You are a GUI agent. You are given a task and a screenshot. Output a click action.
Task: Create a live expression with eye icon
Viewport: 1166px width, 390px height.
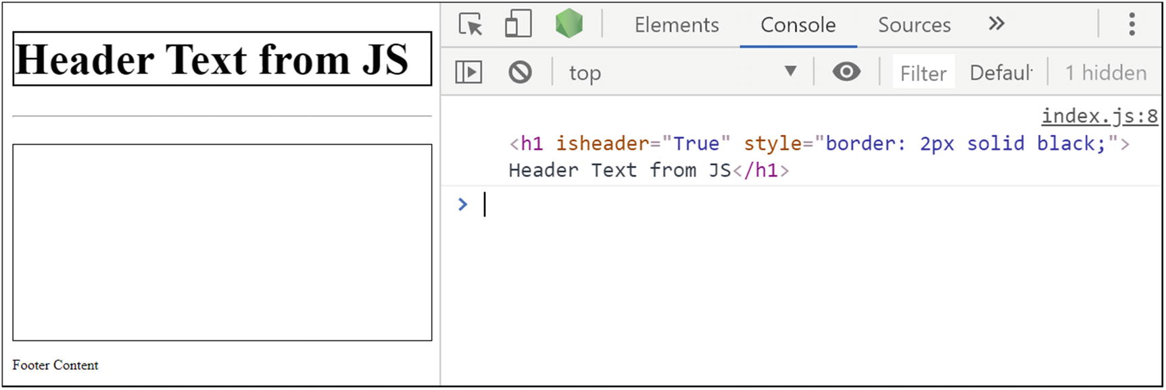click(846, 72)
